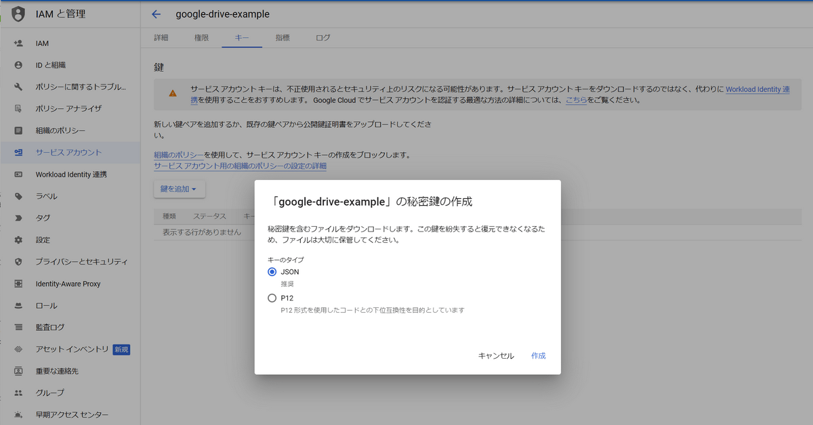This screenshot has height=425, width=813.
Task: Switch to the 権限 tab
Action: pos(201,38)
